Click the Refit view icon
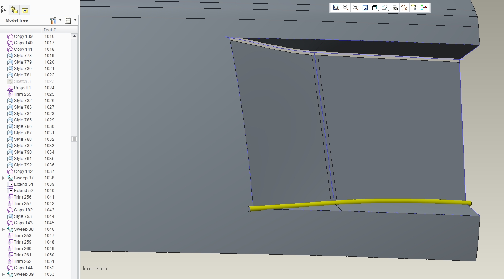 click(x=336, y=8)
